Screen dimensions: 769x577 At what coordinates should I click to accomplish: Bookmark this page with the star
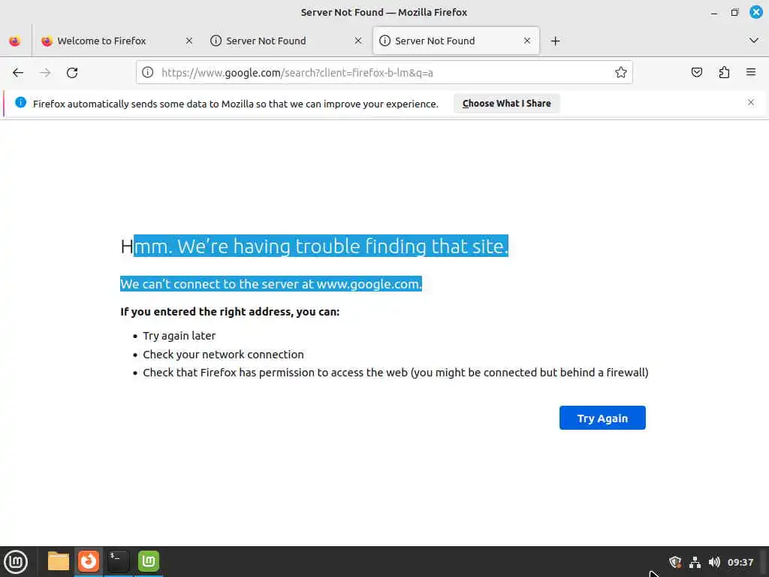pos(621,73)
